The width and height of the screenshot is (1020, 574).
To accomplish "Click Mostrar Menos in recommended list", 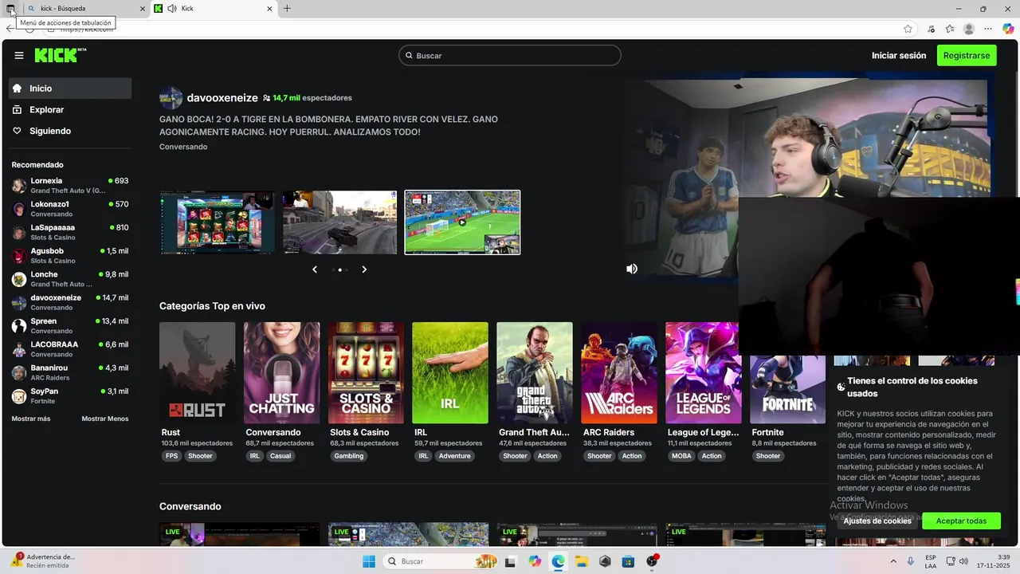I will [104, 419].
